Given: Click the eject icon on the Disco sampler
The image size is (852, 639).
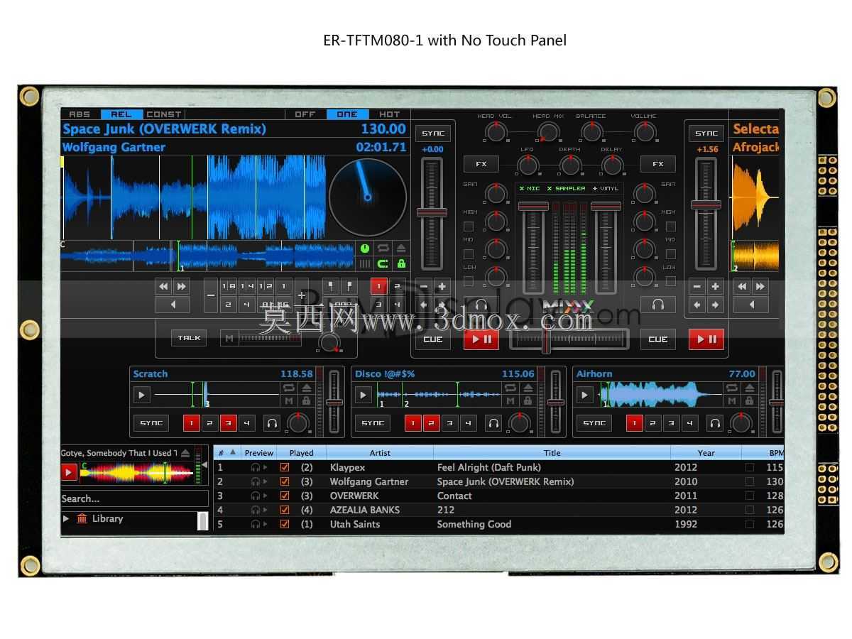Looking at the screenshot, I should coord(528,388).
